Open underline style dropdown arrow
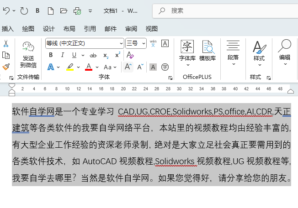The height and width of the screenshot is (208, 298). point(83,55)
